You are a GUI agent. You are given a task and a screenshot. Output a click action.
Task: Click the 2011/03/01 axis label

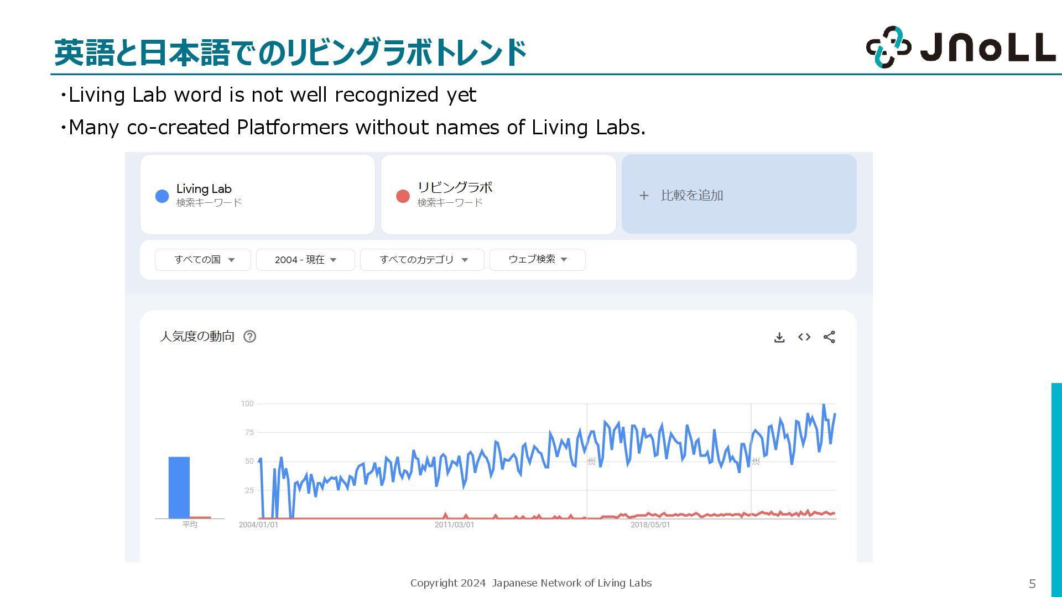coord(454,525)
